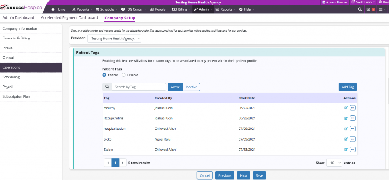Click the Add Tag button
This screenshot has height=180, width=389.
[x=348, y=87]
